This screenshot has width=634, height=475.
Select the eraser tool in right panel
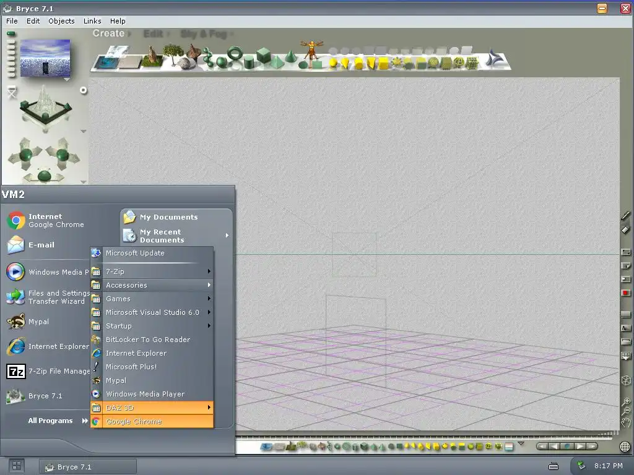click(625, 229)
